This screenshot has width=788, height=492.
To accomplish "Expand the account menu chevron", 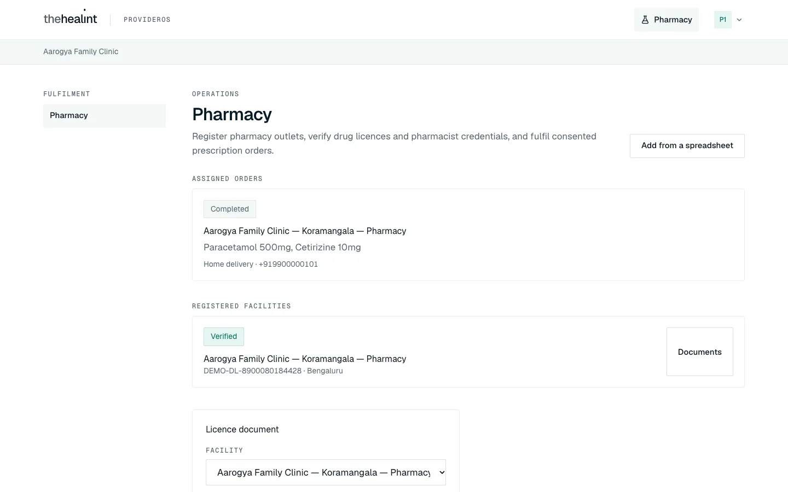I will point(739,20).
